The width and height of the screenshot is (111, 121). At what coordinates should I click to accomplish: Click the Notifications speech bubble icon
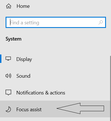click(8, 92)
